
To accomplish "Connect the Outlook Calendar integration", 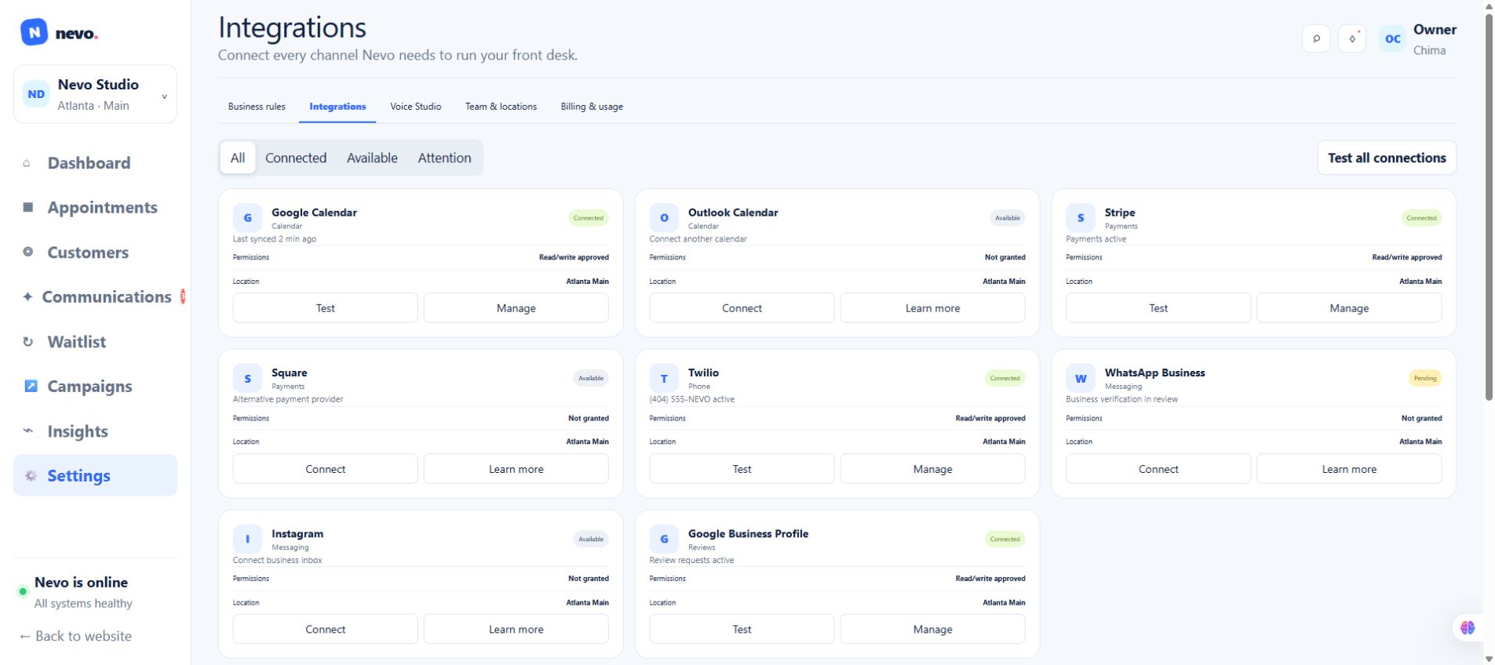I will click(742, 308).
